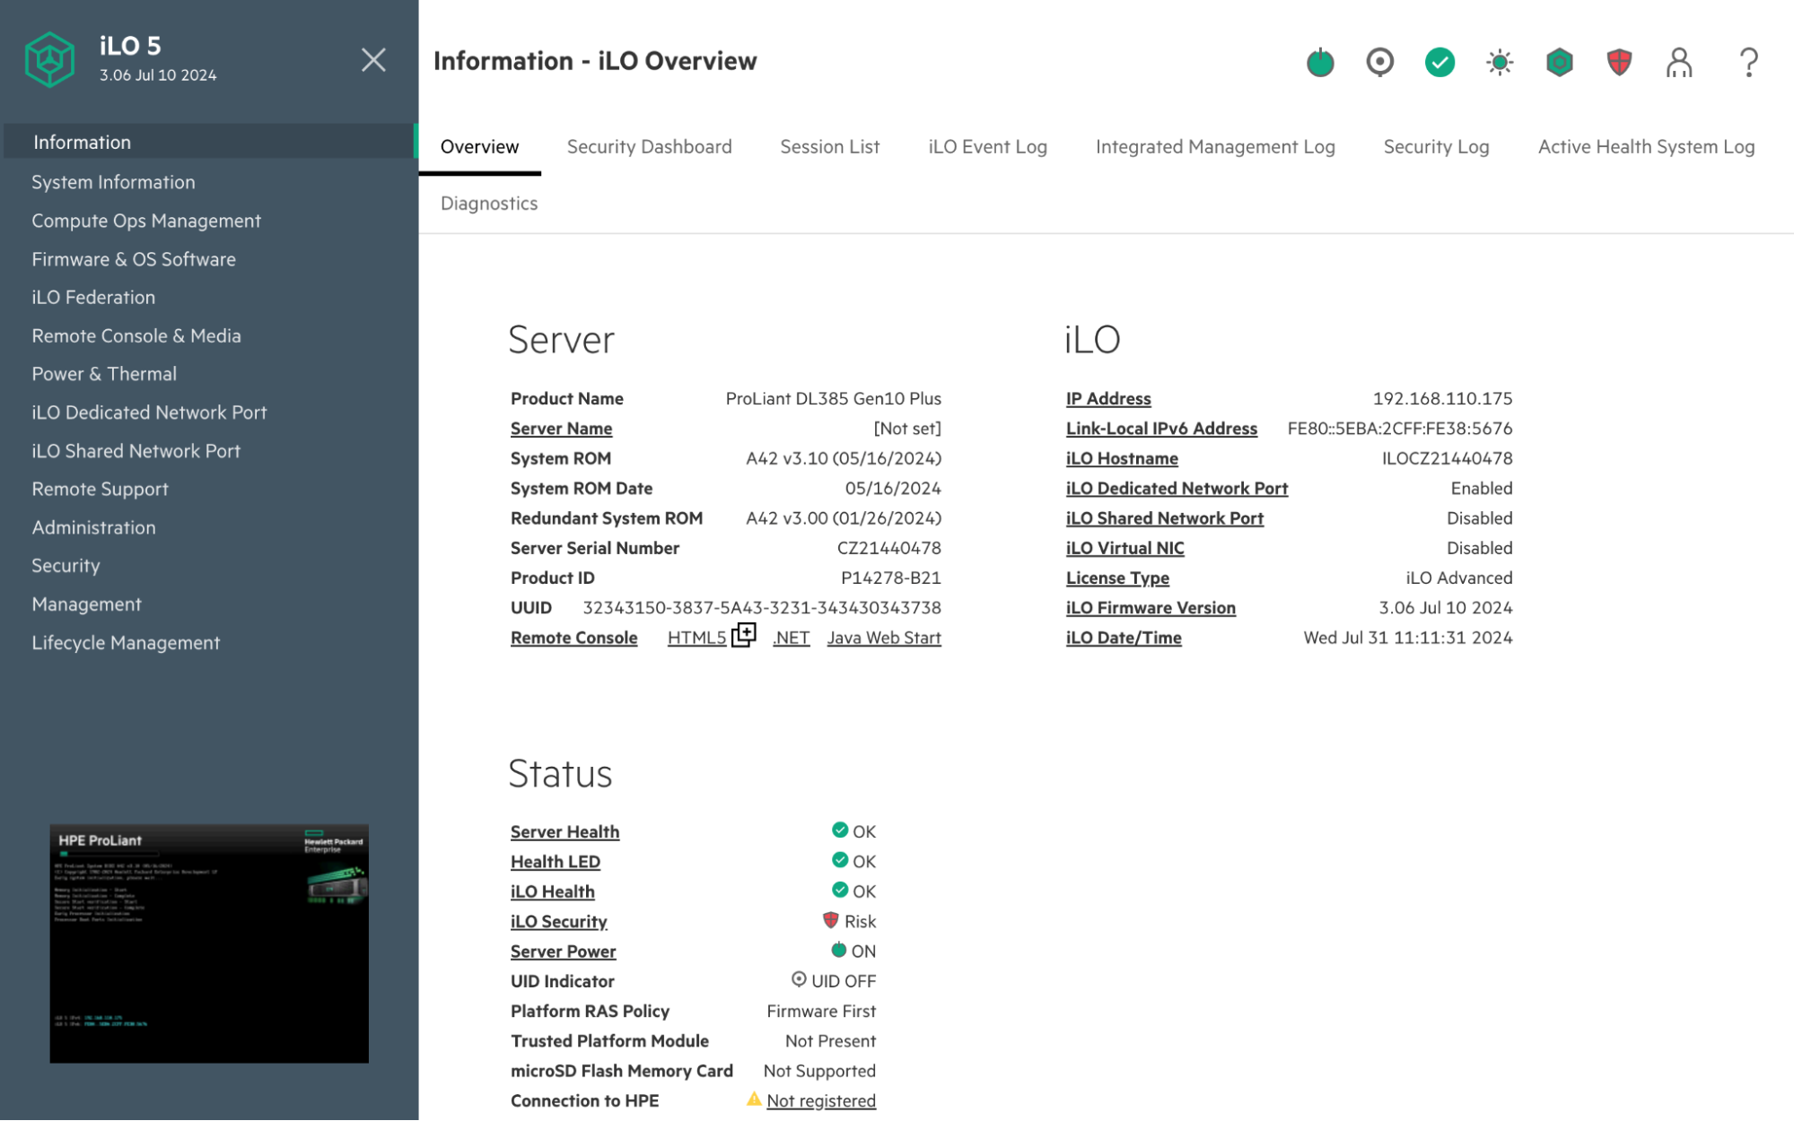Launch HTML5 console in new window icon

point(744,636)
